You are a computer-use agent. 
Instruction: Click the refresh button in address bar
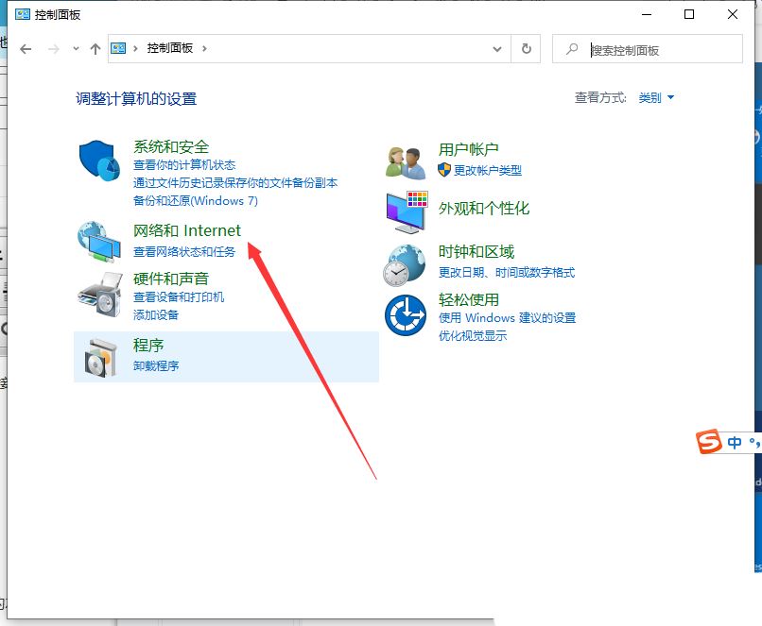tap(527, 49)
